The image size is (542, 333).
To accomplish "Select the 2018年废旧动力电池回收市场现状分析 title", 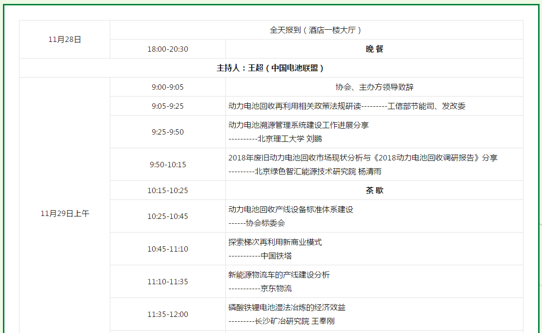I will 363,157.
